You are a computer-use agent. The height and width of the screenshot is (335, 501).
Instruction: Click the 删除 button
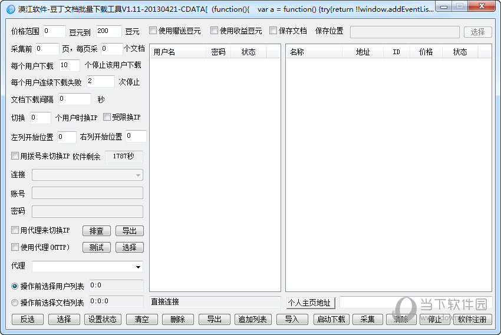tap(177, 319)
